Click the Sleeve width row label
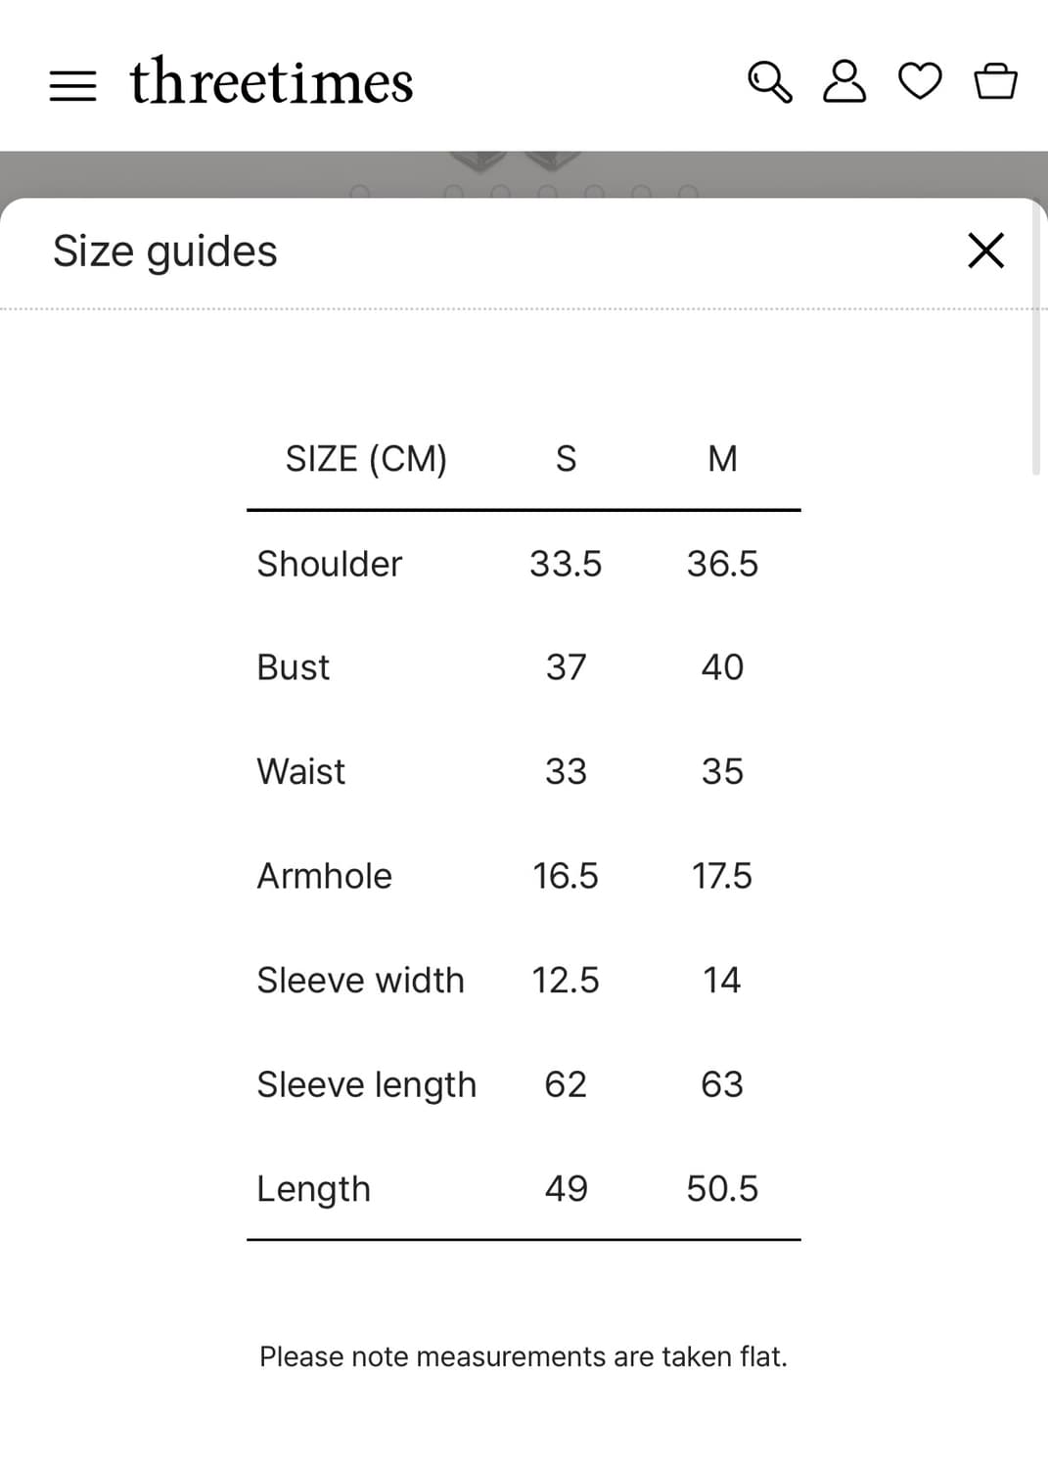 (360, 980)
